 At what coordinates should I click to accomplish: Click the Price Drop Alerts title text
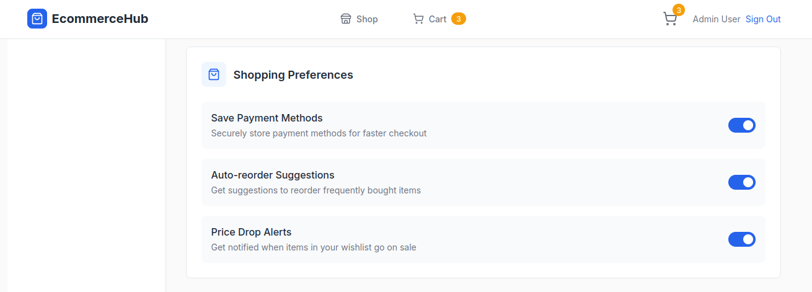251,232
